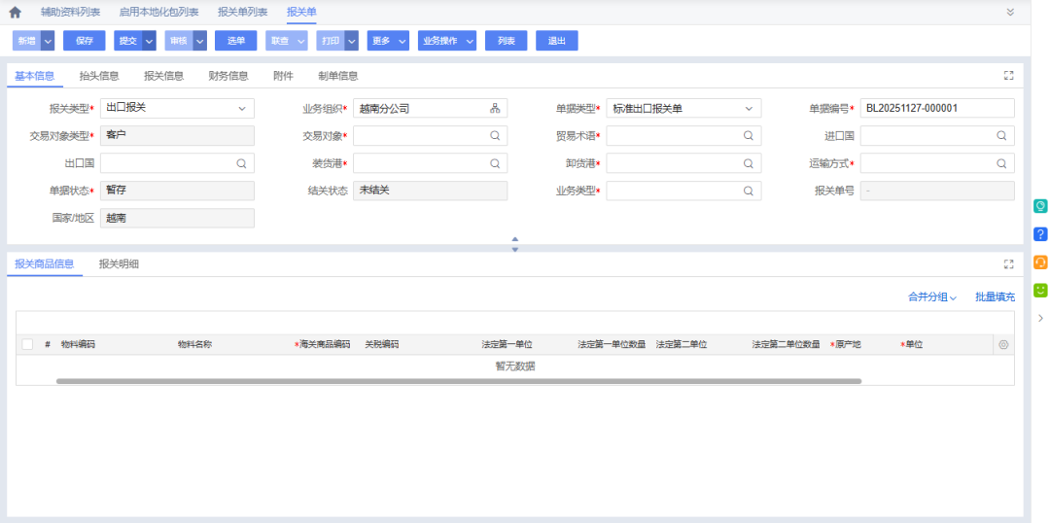Toggle the select-all checkbox in table header
1050x523 pixels.
coord(27,345)
